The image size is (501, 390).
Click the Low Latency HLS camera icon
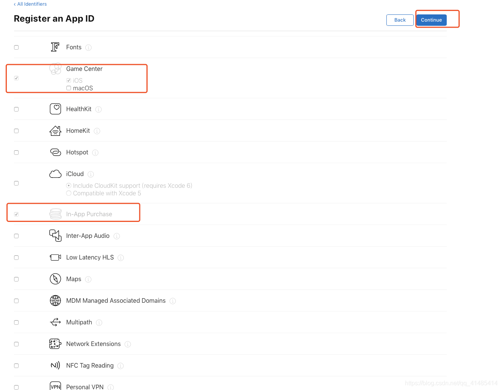click(x=55, y=257)
